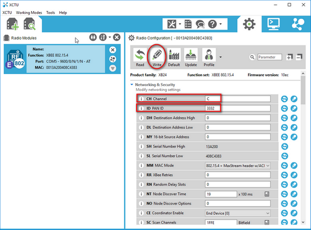Expand the module card down arrow

tap(113, 68)
